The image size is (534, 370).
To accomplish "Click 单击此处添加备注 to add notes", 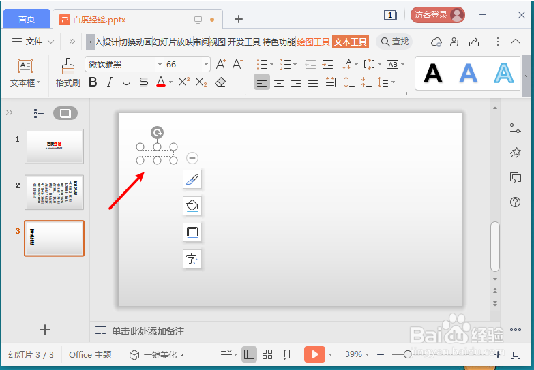I will point(148,331).
